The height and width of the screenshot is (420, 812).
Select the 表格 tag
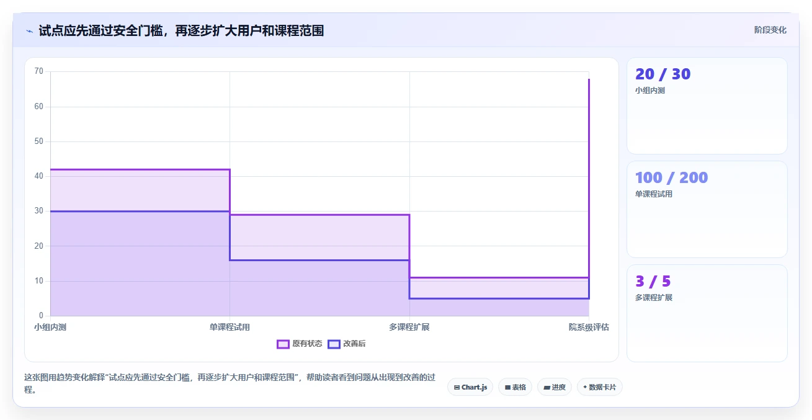click(x=515, y=387)
